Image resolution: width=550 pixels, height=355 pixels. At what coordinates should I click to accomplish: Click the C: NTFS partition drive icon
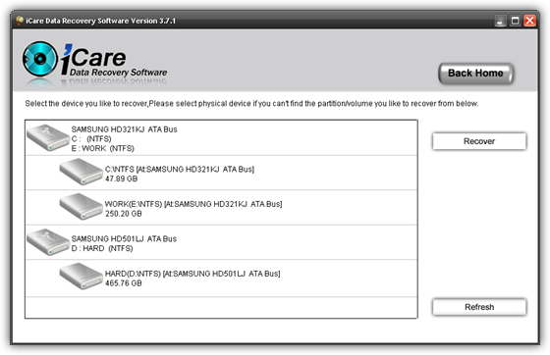[x=81, y=172]
